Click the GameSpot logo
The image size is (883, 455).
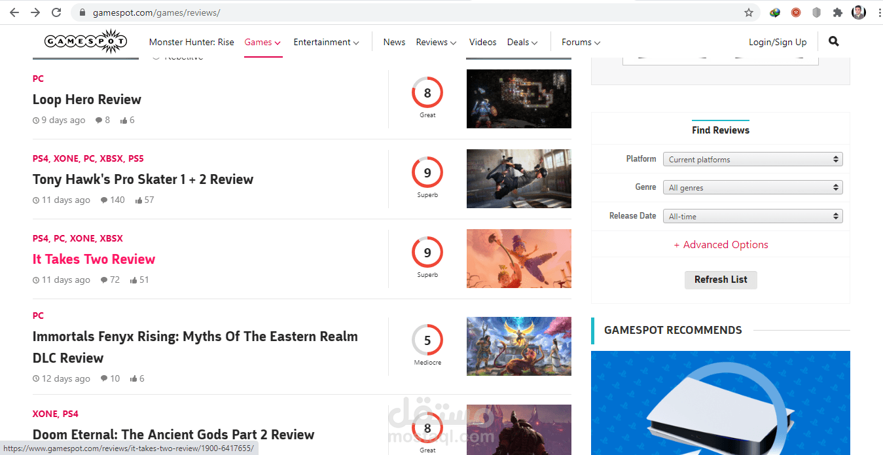[x=85, y=41]
